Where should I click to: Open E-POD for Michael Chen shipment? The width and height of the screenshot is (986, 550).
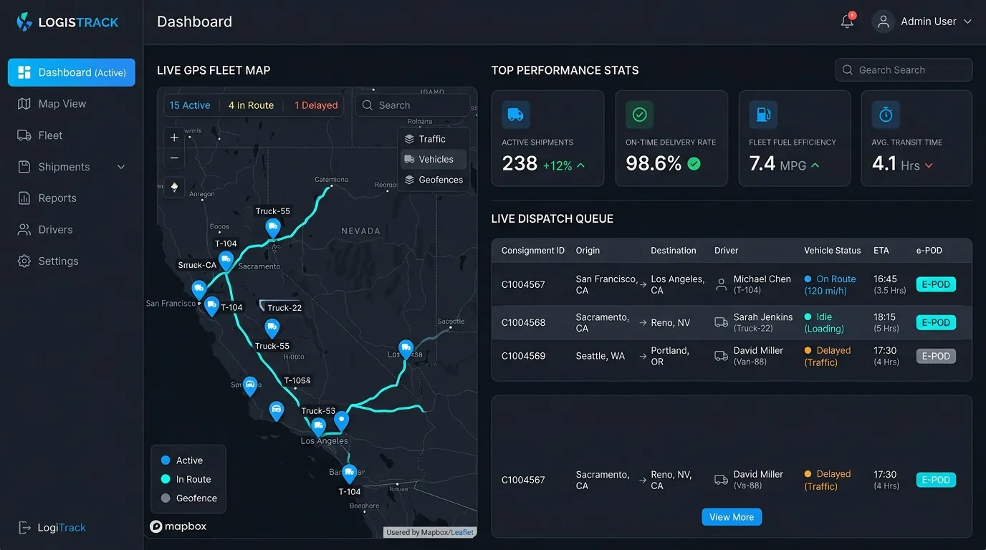pos(936,284)
